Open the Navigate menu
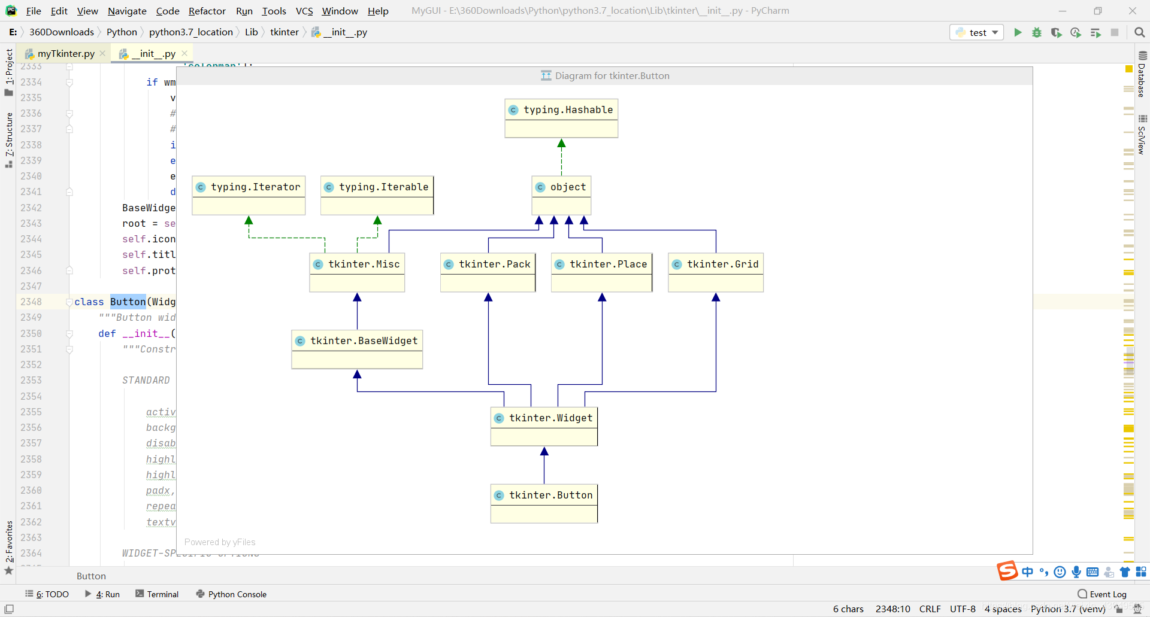This screenshot has height=617, width=1150. point(127,11)
